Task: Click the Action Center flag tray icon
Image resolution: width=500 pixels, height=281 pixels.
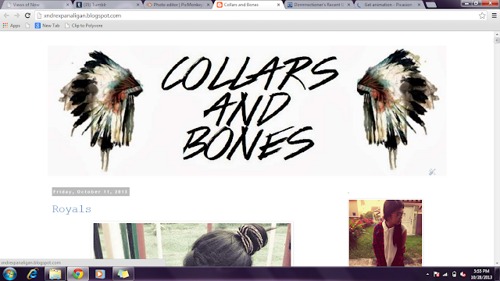Action: [x=437, y=274]
